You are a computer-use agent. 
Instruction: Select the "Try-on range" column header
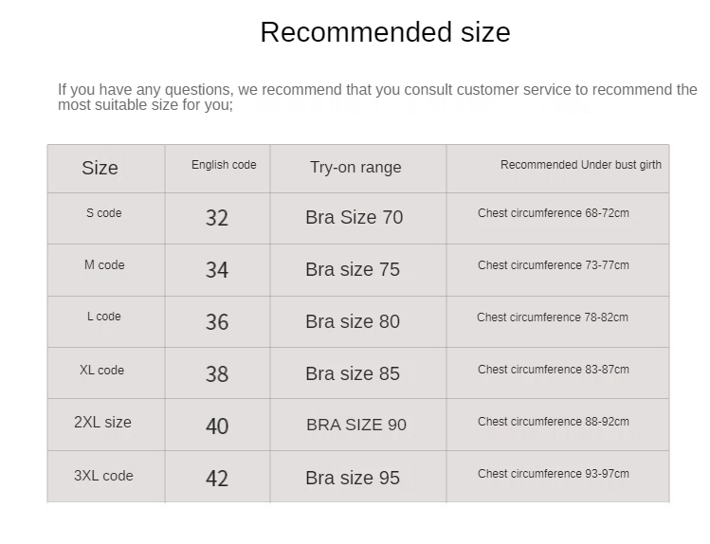(355, 168)
